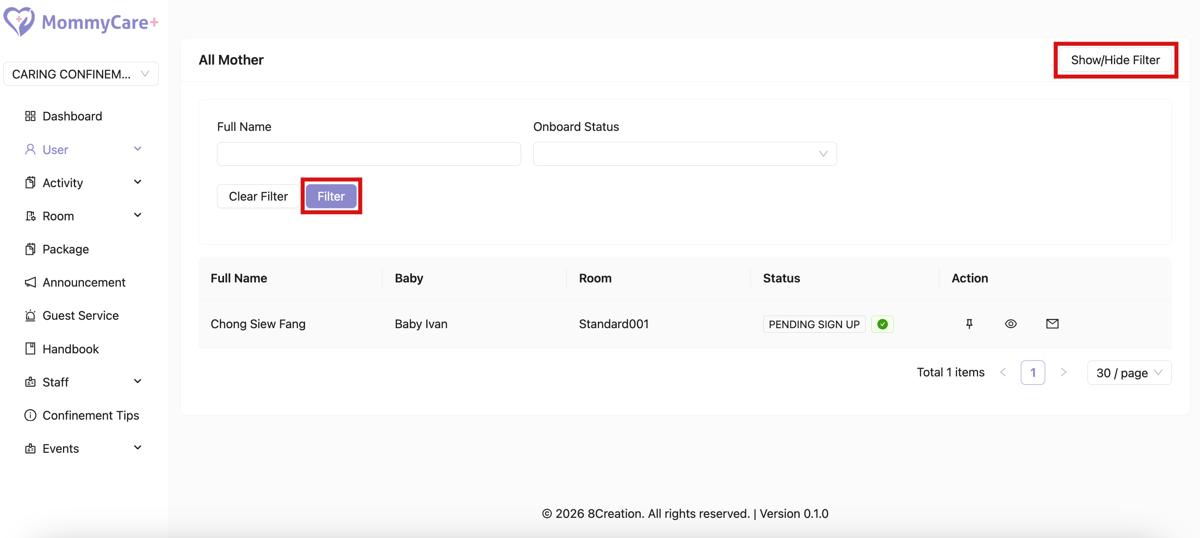
Task: Select Confinement Tips in sidebar
Action: [x=90, y=415]
